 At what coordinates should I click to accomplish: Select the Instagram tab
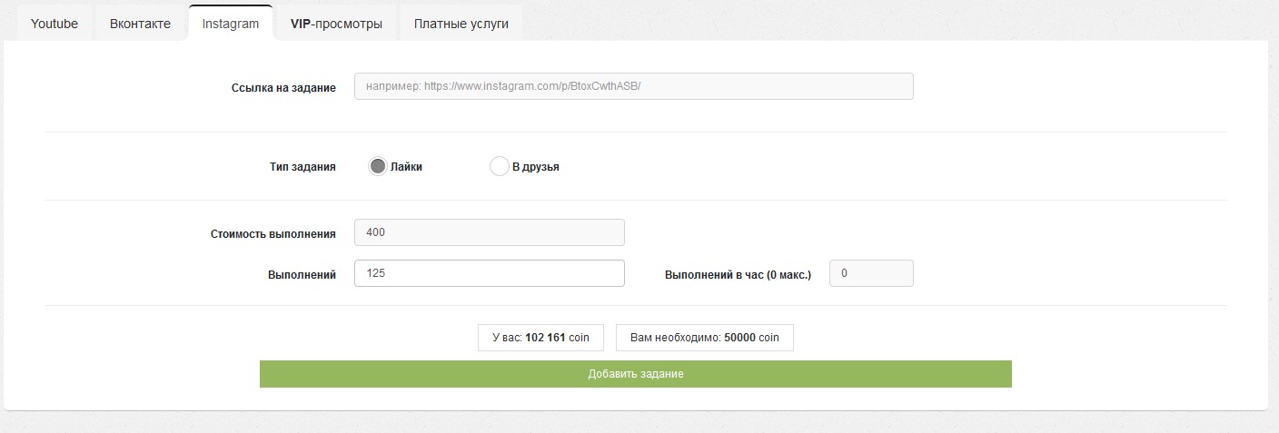[x=231, y=24]
